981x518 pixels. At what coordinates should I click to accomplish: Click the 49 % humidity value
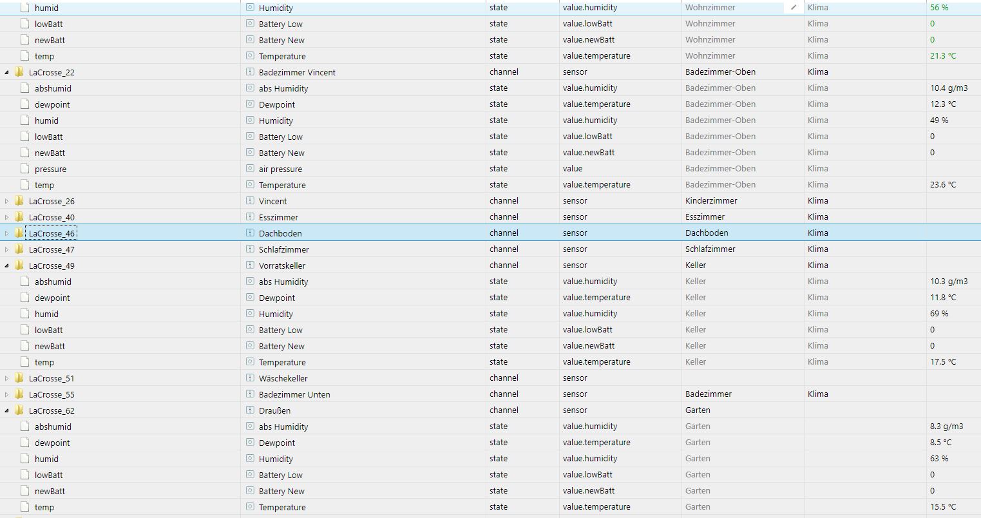point(939,120)
